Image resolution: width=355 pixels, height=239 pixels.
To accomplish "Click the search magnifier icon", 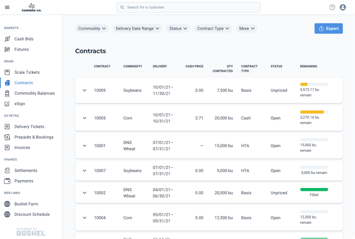I will click(122, 7).
